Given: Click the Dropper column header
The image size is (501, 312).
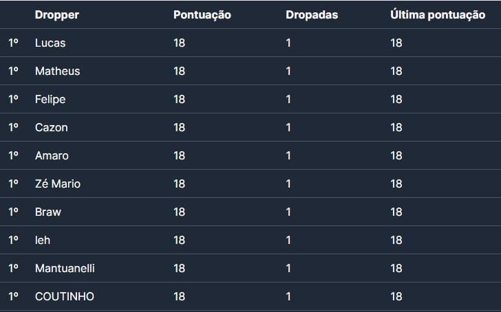Looking at the screenshot, I should (x=56, y=15).
